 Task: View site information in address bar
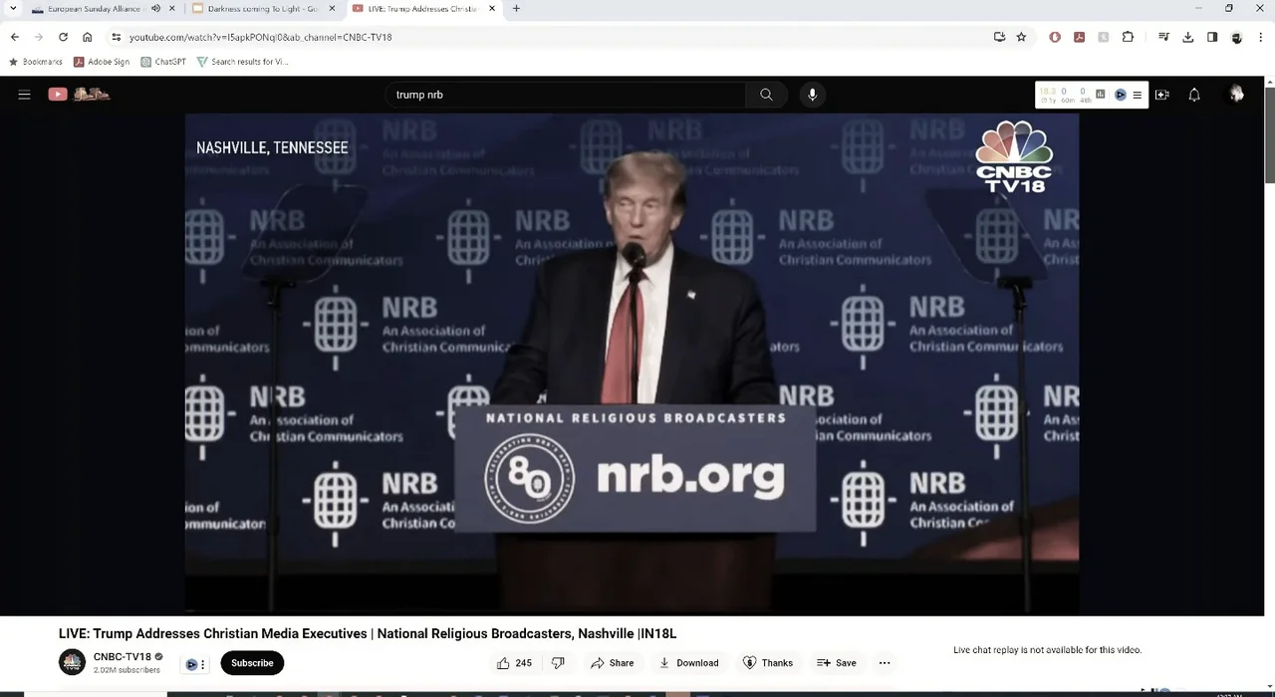[117, 37]
